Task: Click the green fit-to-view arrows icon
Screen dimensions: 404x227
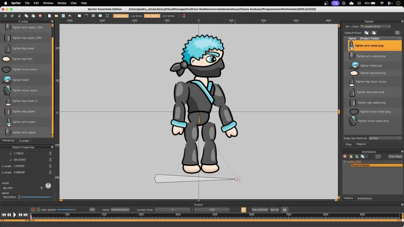Action: (x=107, y=16)
